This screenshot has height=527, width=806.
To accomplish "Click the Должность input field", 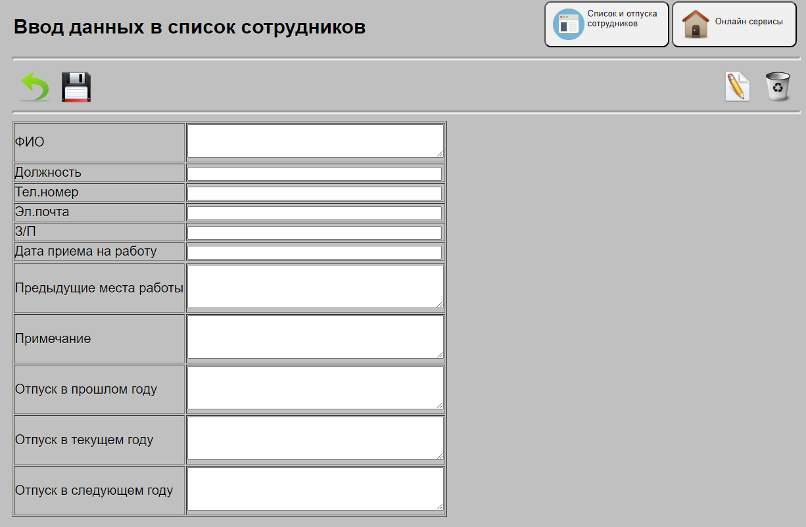I will click(x=314, y=173).
